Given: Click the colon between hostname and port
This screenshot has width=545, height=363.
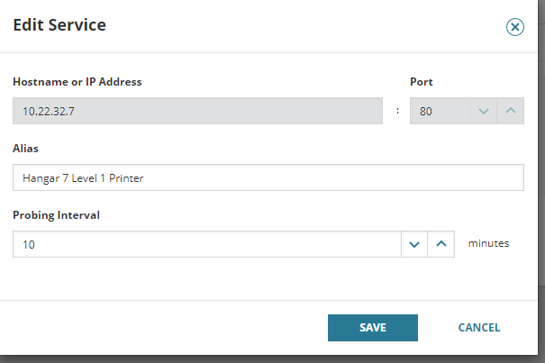Looking at the screenshot, I should [x=397, y=112].
